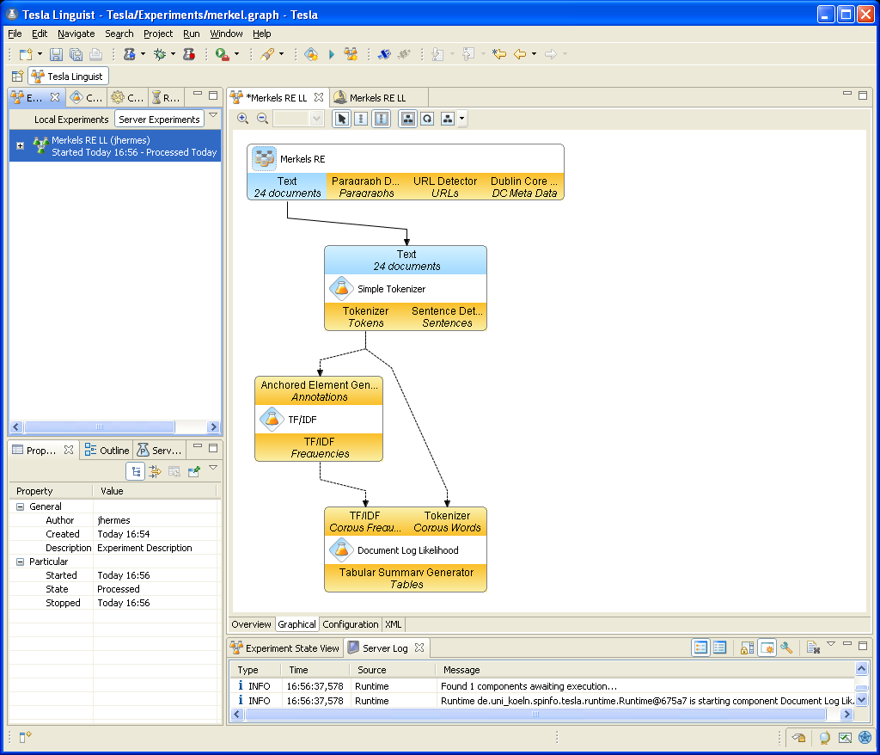Click the wrench icon in Server Log

click(x=786, y=648)
